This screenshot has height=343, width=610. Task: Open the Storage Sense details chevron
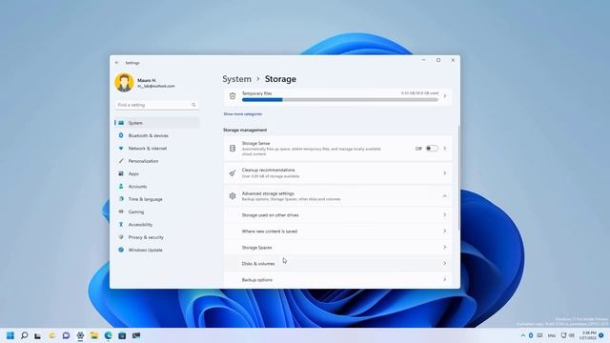point(445,149)
